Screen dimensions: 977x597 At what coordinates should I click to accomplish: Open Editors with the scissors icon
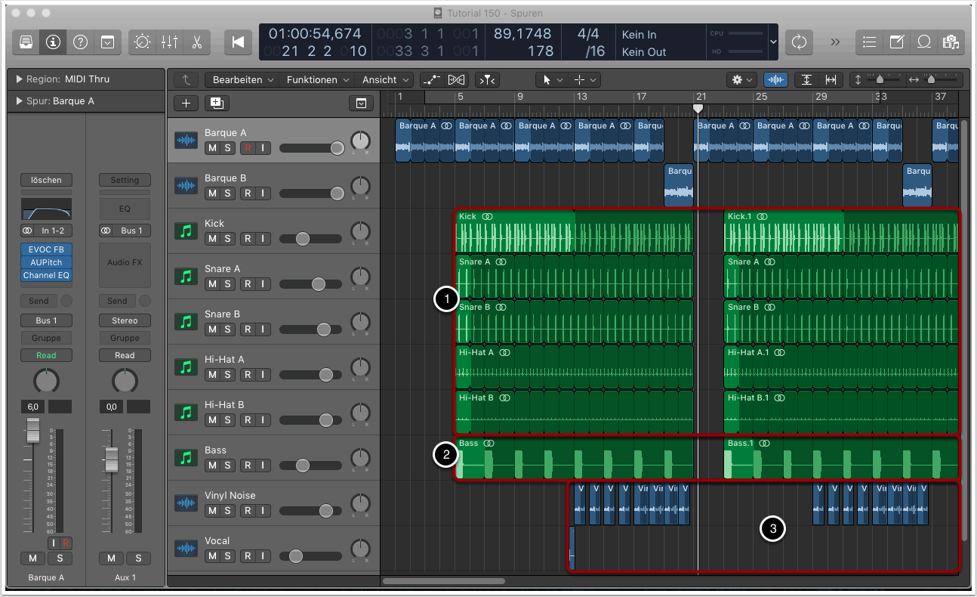pyautogui.click(x=196, y=42)
